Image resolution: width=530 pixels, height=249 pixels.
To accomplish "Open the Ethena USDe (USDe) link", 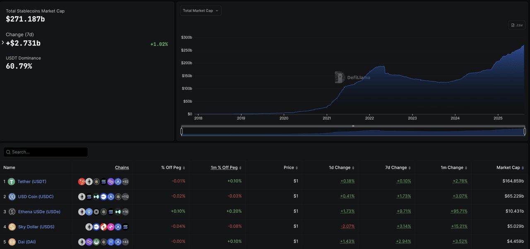I will click(39, 212).
